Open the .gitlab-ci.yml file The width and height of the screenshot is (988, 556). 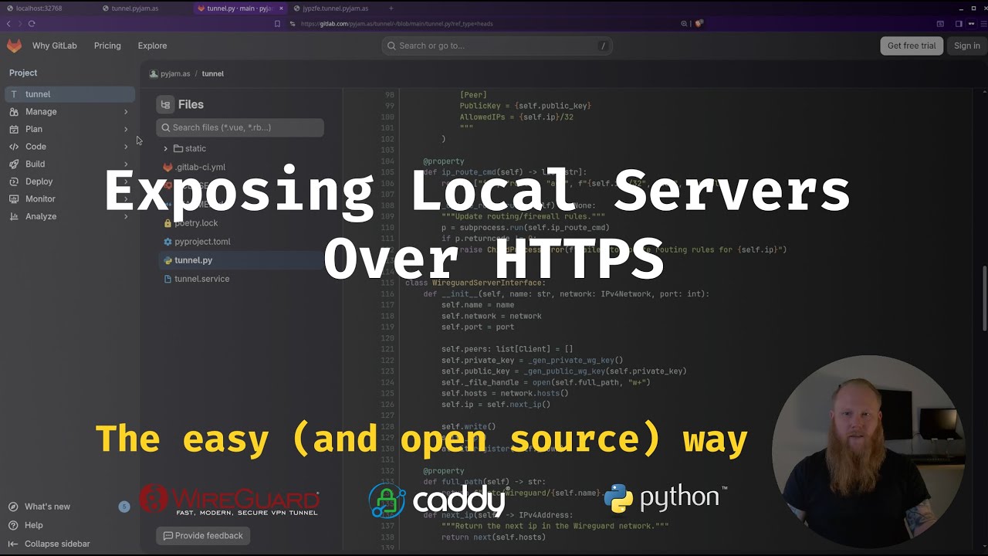click(x=200, y=167)
